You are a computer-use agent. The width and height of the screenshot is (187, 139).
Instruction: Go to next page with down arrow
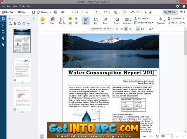click(x=87, y=12)
